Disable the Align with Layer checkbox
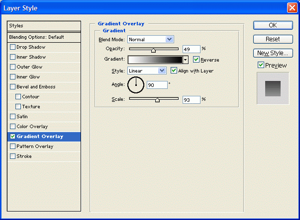 coord(174,71)
